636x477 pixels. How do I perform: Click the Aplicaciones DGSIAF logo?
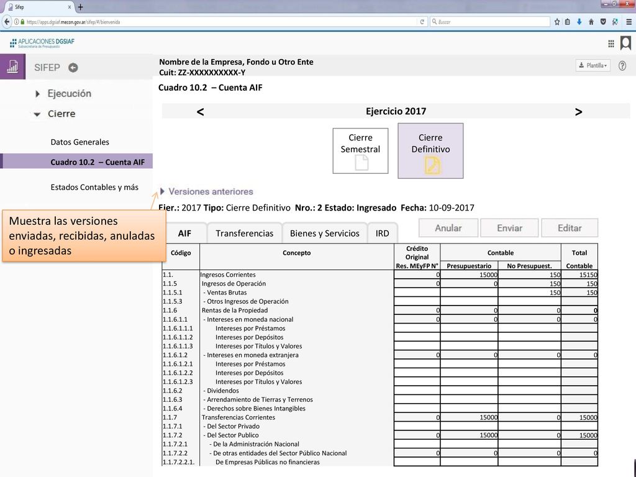42,43
